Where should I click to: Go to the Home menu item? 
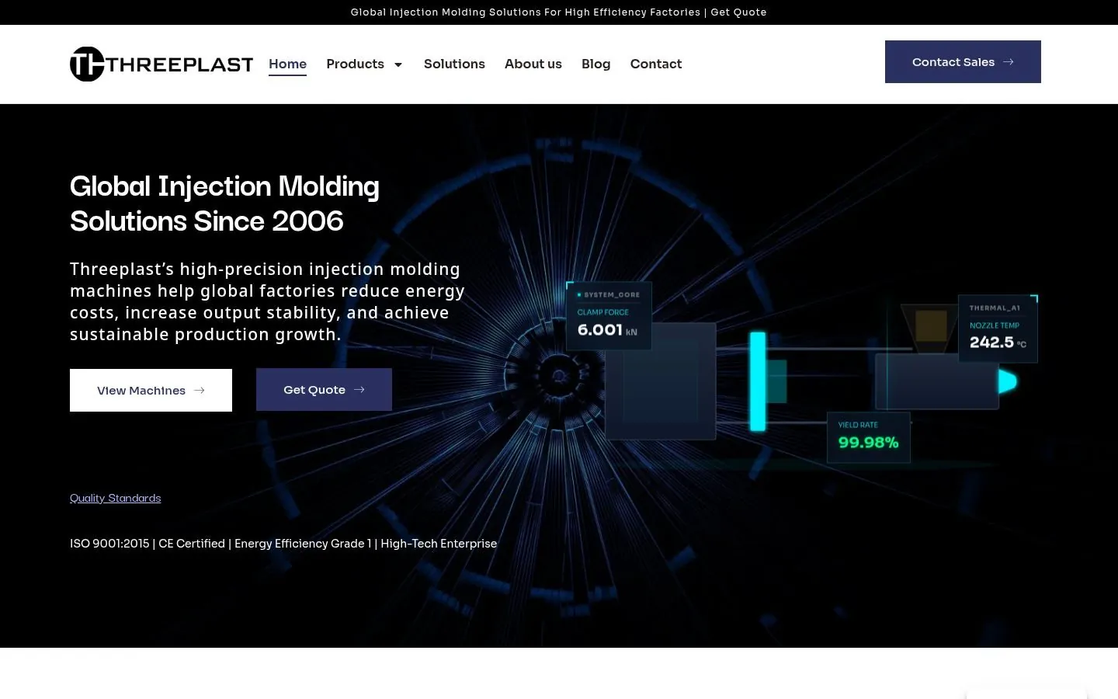click(287, 64)
